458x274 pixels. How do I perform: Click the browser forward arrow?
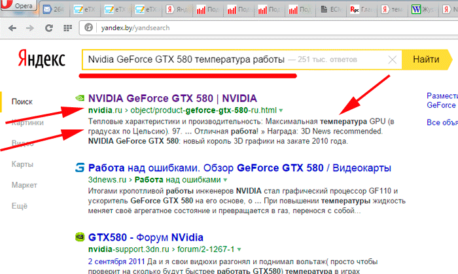[30, 28]
